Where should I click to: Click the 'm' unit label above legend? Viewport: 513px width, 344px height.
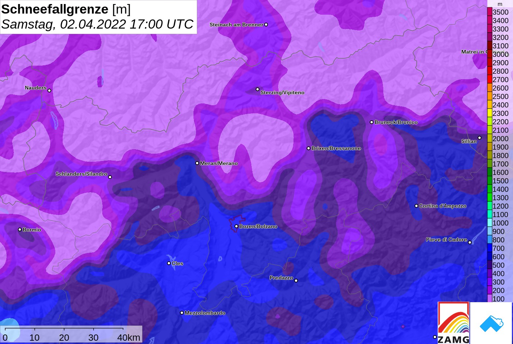click(500, 4)
